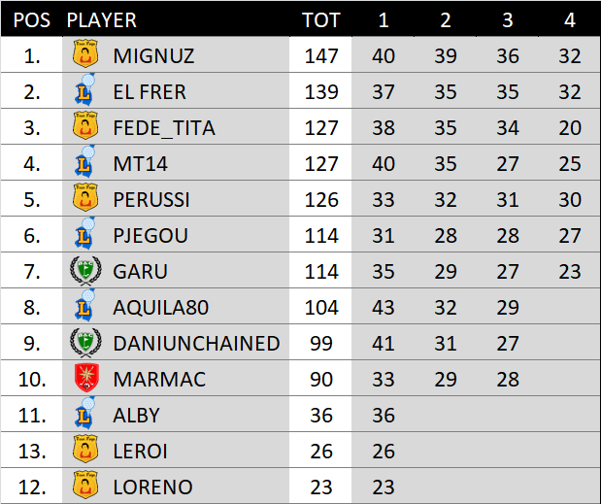Click the round 2 column header
The image size is (601, 504).
446,20
